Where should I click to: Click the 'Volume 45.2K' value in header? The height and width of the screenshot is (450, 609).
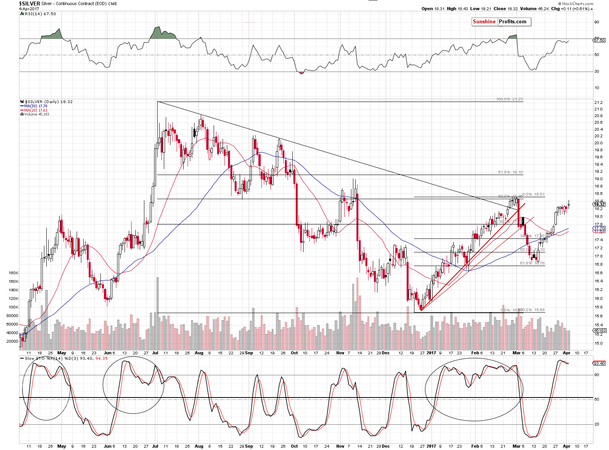[x=534, y=9]
